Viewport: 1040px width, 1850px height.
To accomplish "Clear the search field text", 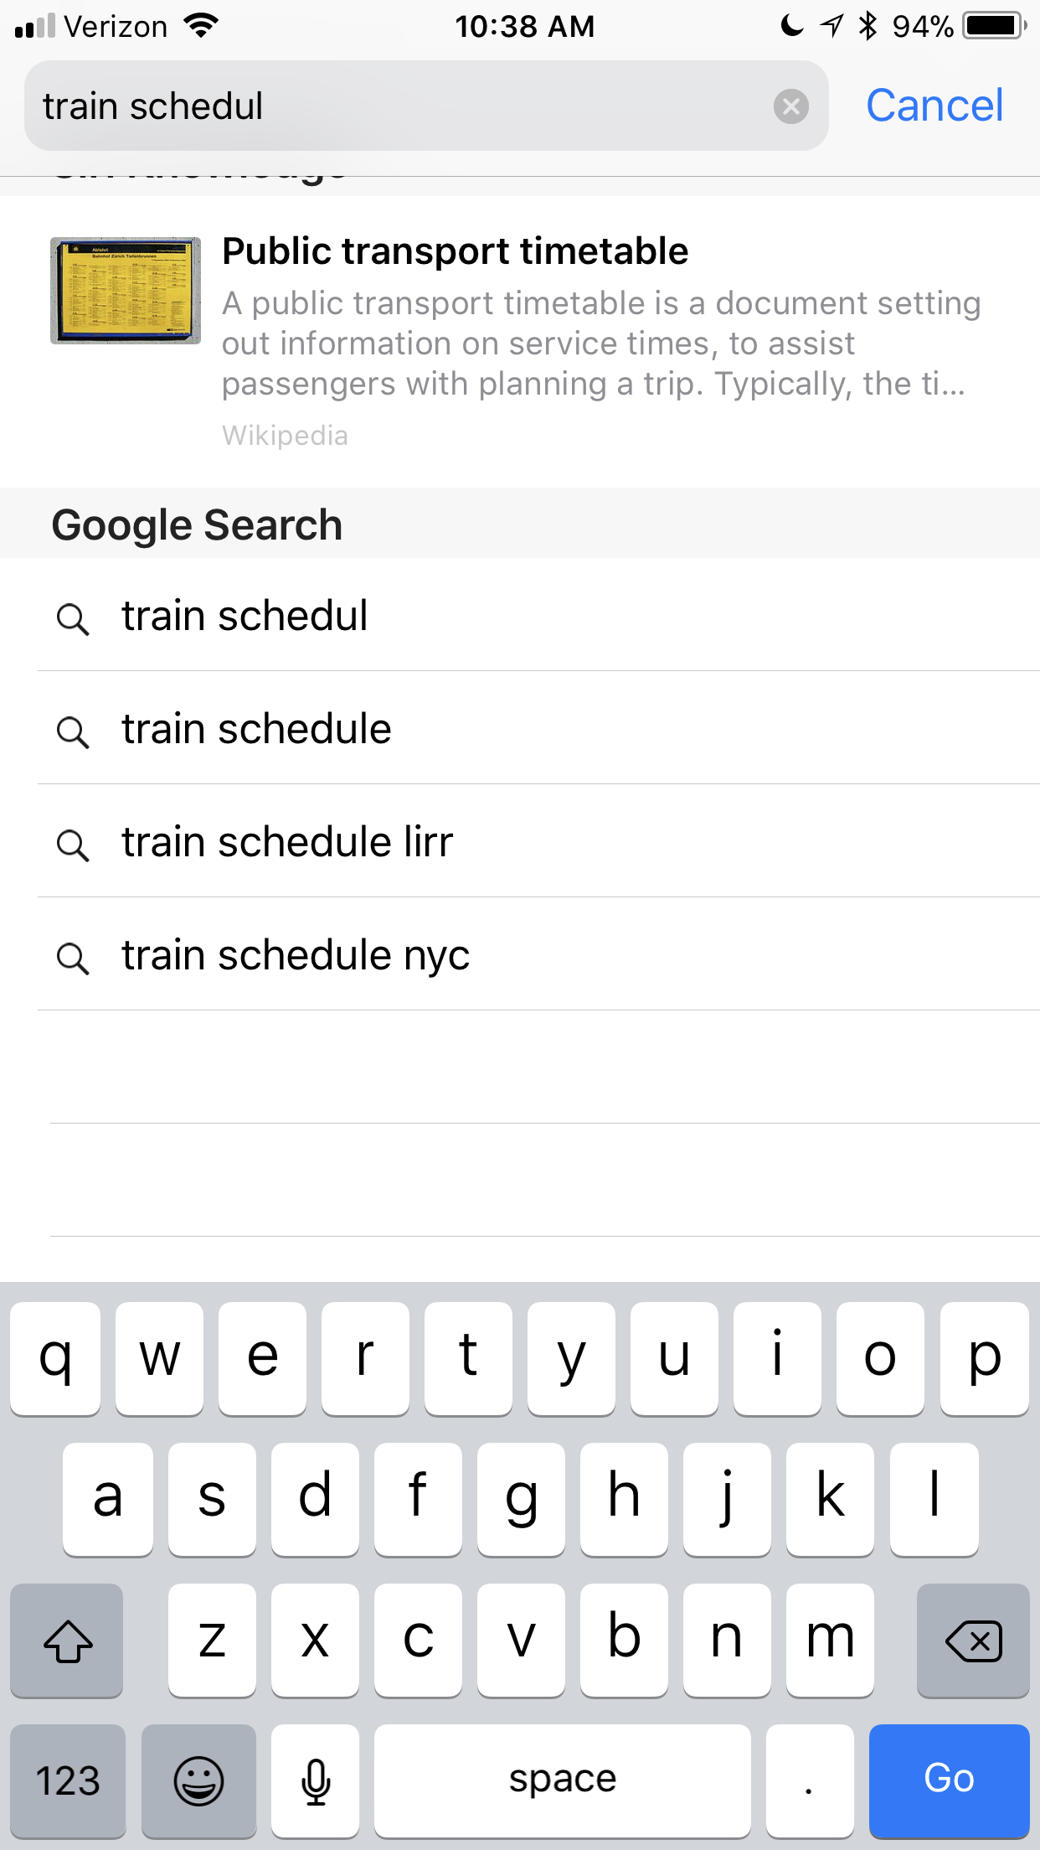I will tap(790, 106).
